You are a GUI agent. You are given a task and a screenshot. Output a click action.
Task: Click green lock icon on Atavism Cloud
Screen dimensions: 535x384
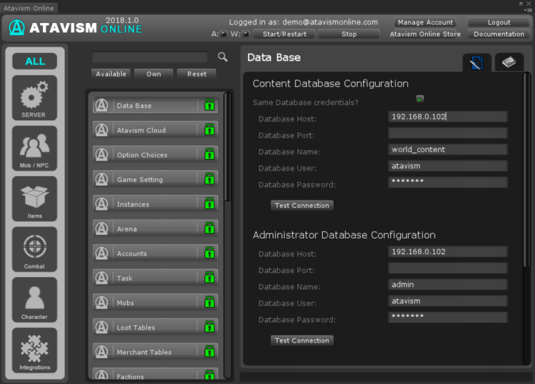210,130
